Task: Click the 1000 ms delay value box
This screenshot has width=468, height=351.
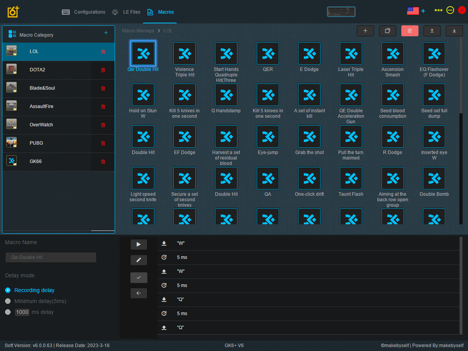Action: tap(22, 312)
